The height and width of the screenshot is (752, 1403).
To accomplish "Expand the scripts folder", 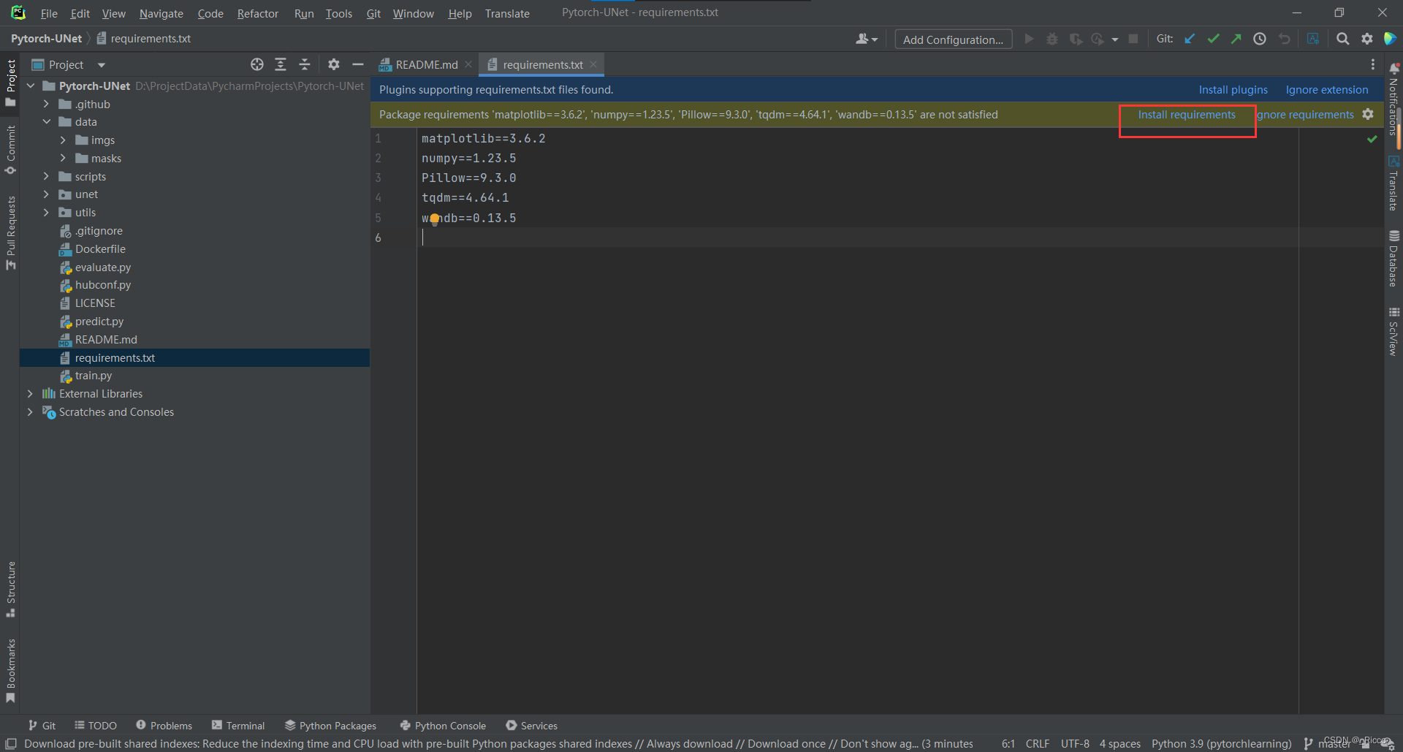I will [x=46, y=176].
